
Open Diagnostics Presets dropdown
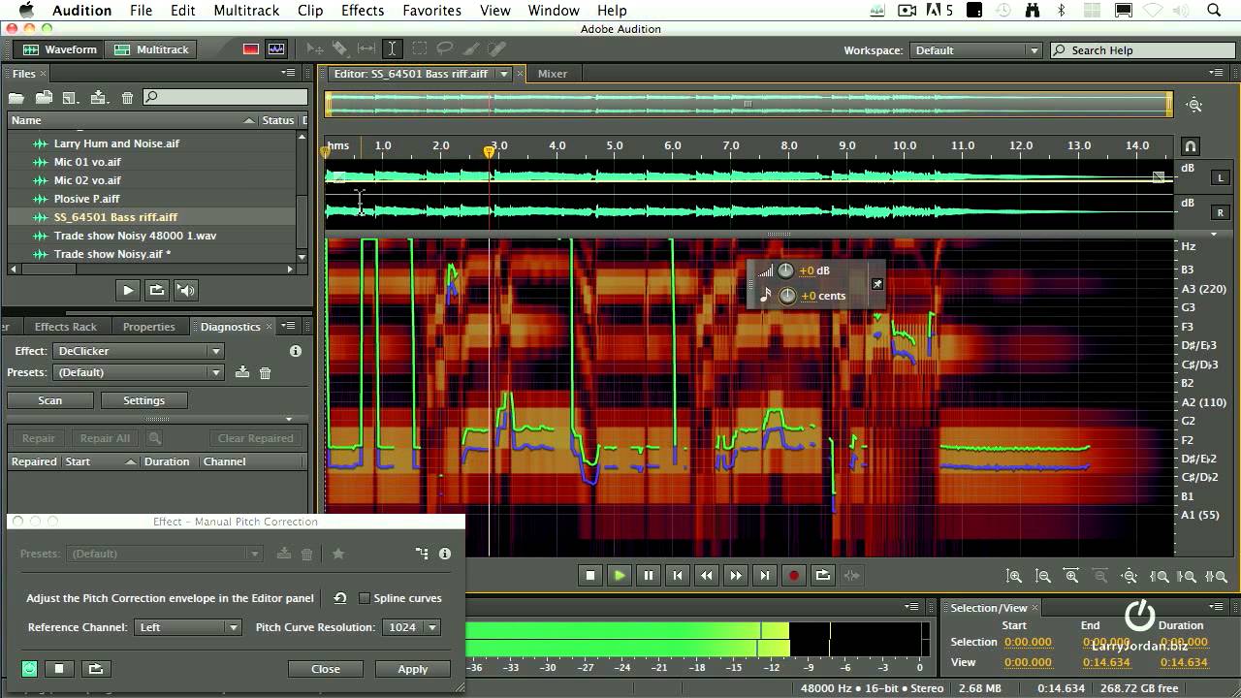(x=140, y=372)
